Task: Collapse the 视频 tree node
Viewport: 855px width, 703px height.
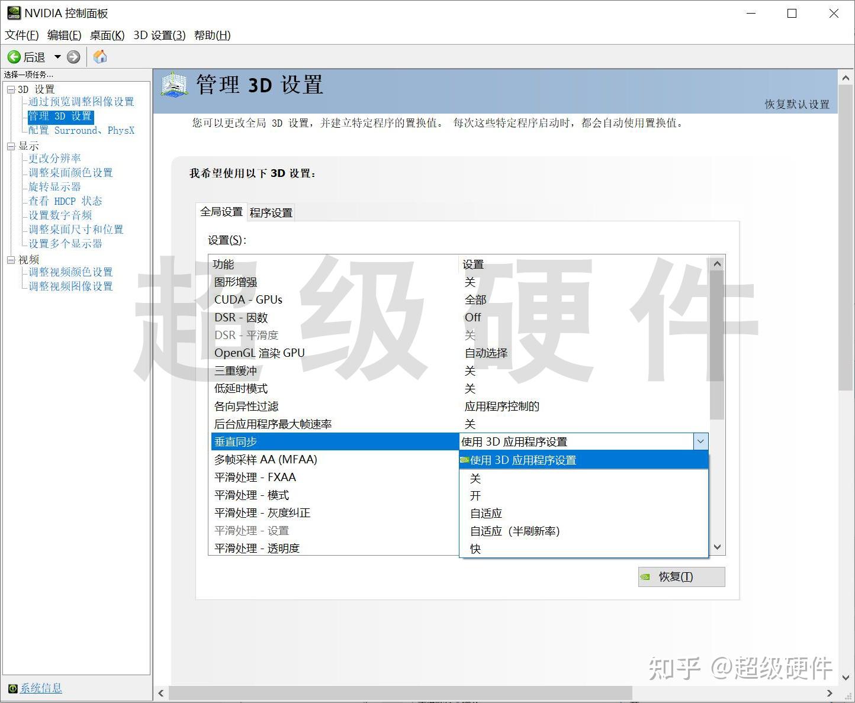Action: coord(11,260)
